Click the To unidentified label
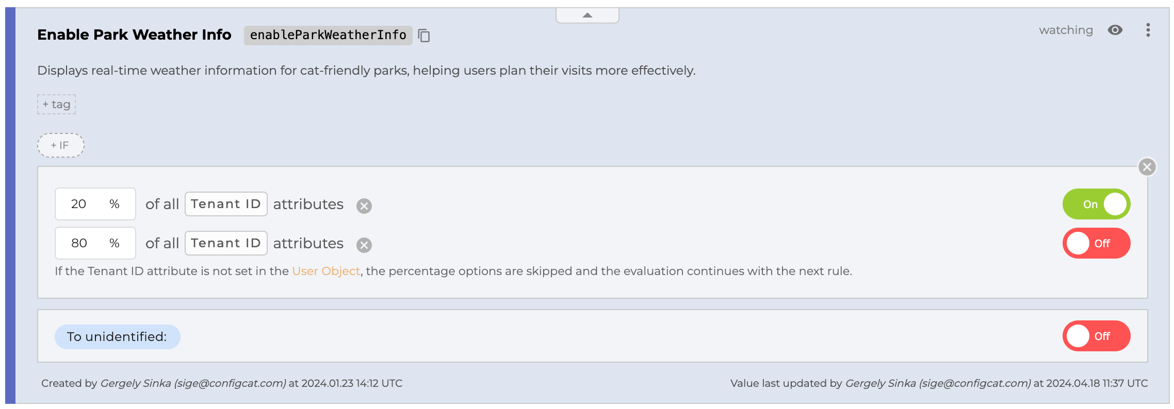 [x=117, y=337]
